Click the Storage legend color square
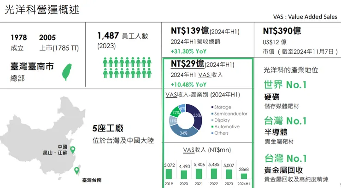Screen dimensions: 341x188 click(212, 107)
